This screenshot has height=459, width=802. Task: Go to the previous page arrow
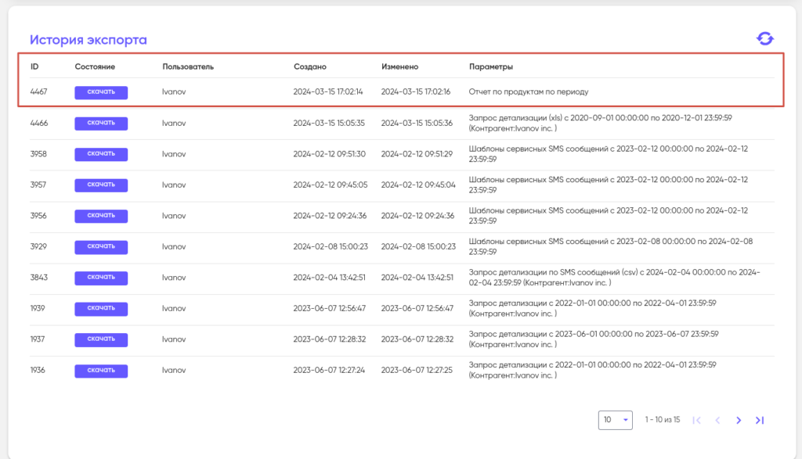pyautogui.click(x=717, y=421)
